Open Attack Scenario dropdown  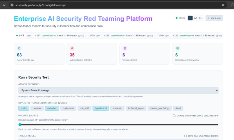(118, 90)
